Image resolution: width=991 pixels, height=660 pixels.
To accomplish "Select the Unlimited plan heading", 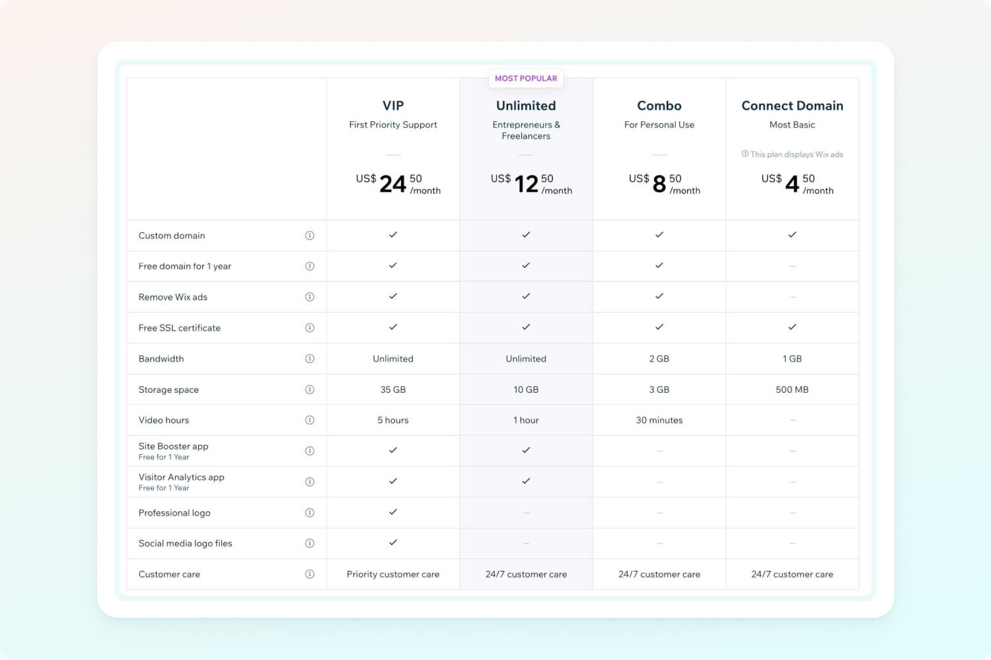I will (x=526, y=106).
